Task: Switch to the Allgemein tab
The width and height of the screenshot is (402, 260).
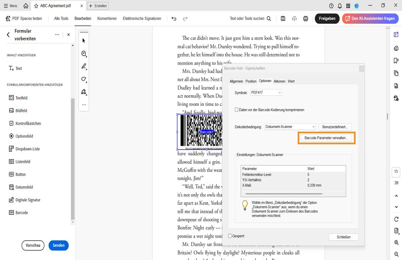Action: point(236,81)
